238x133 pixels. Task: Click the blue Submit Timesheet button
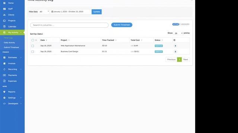[122, 25]
